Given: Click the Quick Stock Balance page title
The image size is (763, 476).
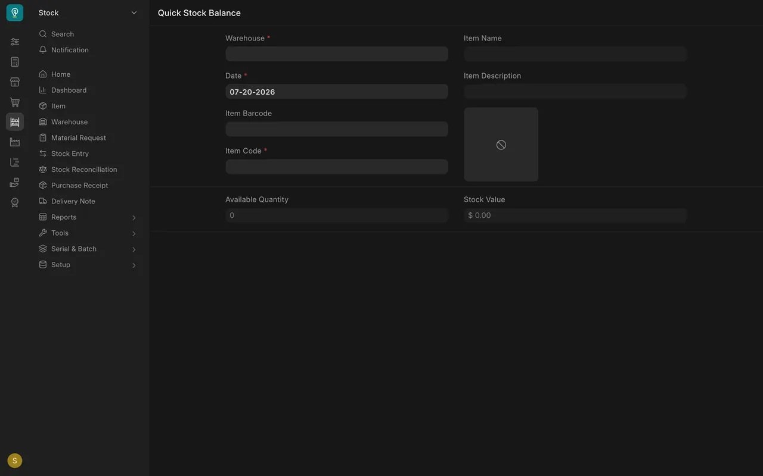Looking at the screenshot, I should tap(199, 12).
